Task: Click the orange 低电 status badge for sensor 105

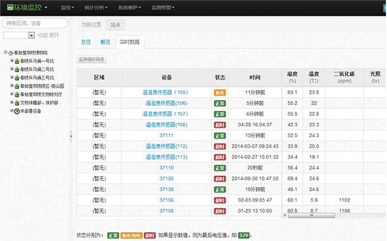Action: (x=220, y=92)
